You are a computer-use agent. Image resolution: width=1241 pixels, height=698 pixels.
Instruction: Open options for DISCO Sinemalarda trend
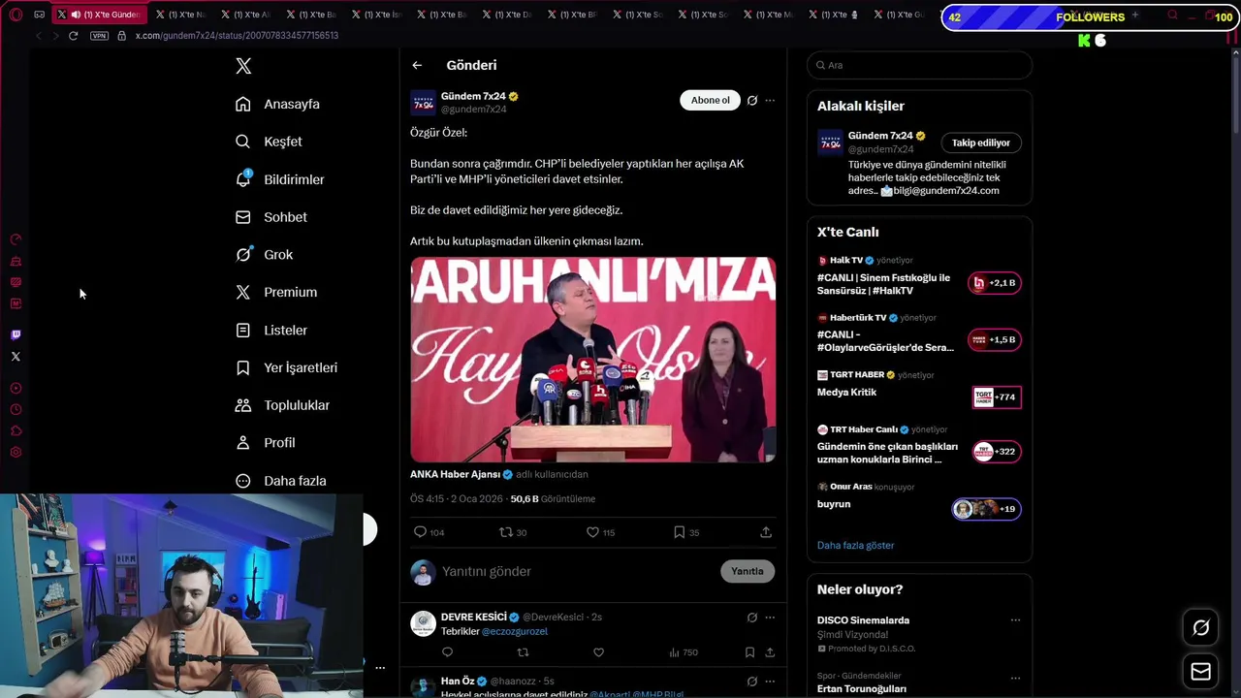(x=1015, y=620)
